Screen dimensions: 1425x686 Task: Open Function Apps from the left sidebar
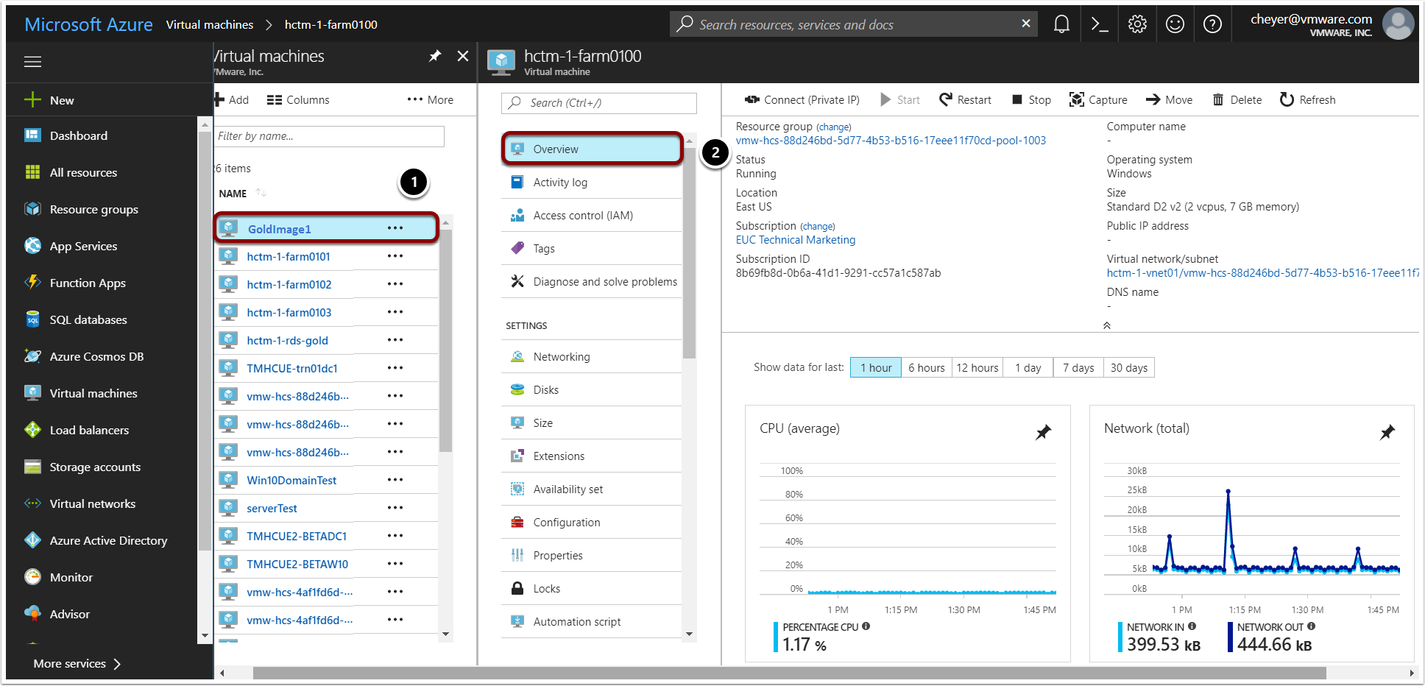click(88, 283)
